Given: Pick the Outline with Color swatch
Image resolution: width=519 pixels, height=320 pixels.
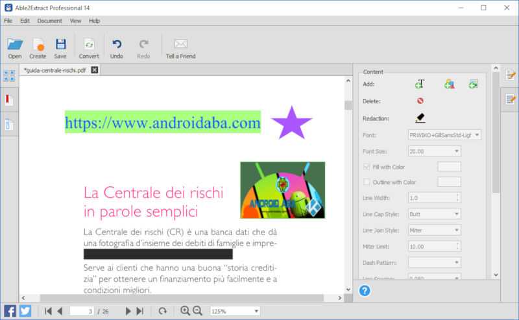Looking at the screenshot, I should click(x=449, y=182).
